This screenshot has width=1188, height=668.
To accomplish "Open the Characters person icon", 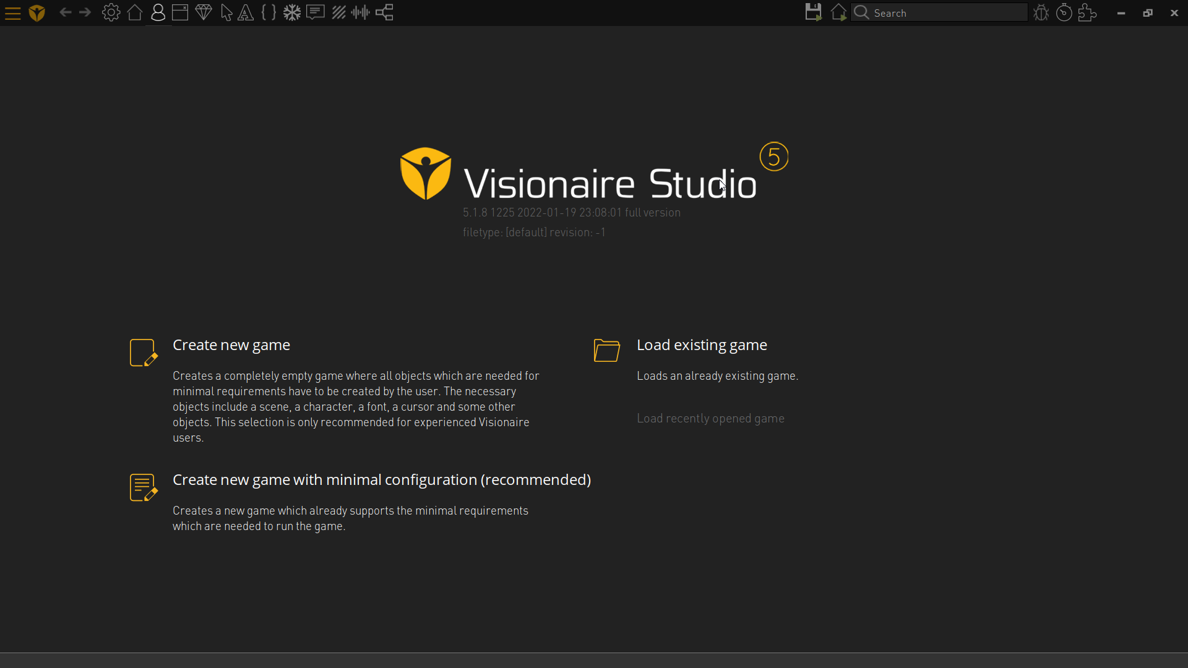I will [x=158, y=12].
